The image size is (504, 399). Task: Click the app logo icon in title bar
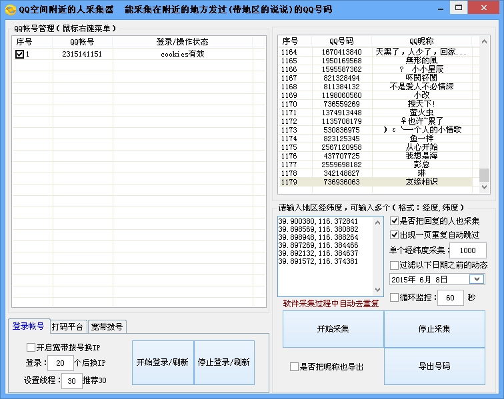[x=10, y=9]
